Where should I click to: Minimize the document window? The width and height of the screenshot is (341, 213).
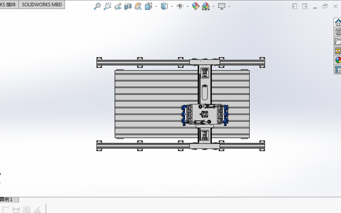click(315, 7)
